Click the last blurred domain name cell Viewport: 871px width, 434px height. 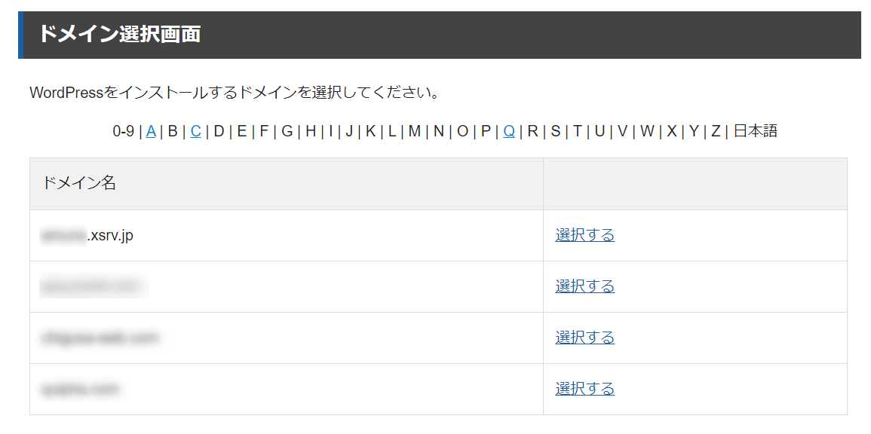pyautogui.click(x=287, y=389)
